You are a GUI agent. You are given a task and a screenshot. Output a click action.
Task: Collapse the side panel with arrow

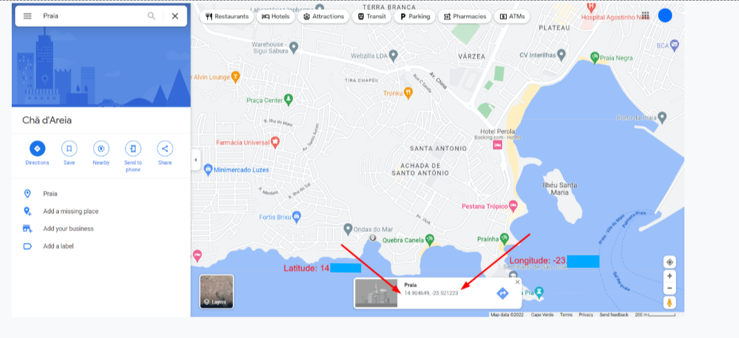(x=195, y=160)
